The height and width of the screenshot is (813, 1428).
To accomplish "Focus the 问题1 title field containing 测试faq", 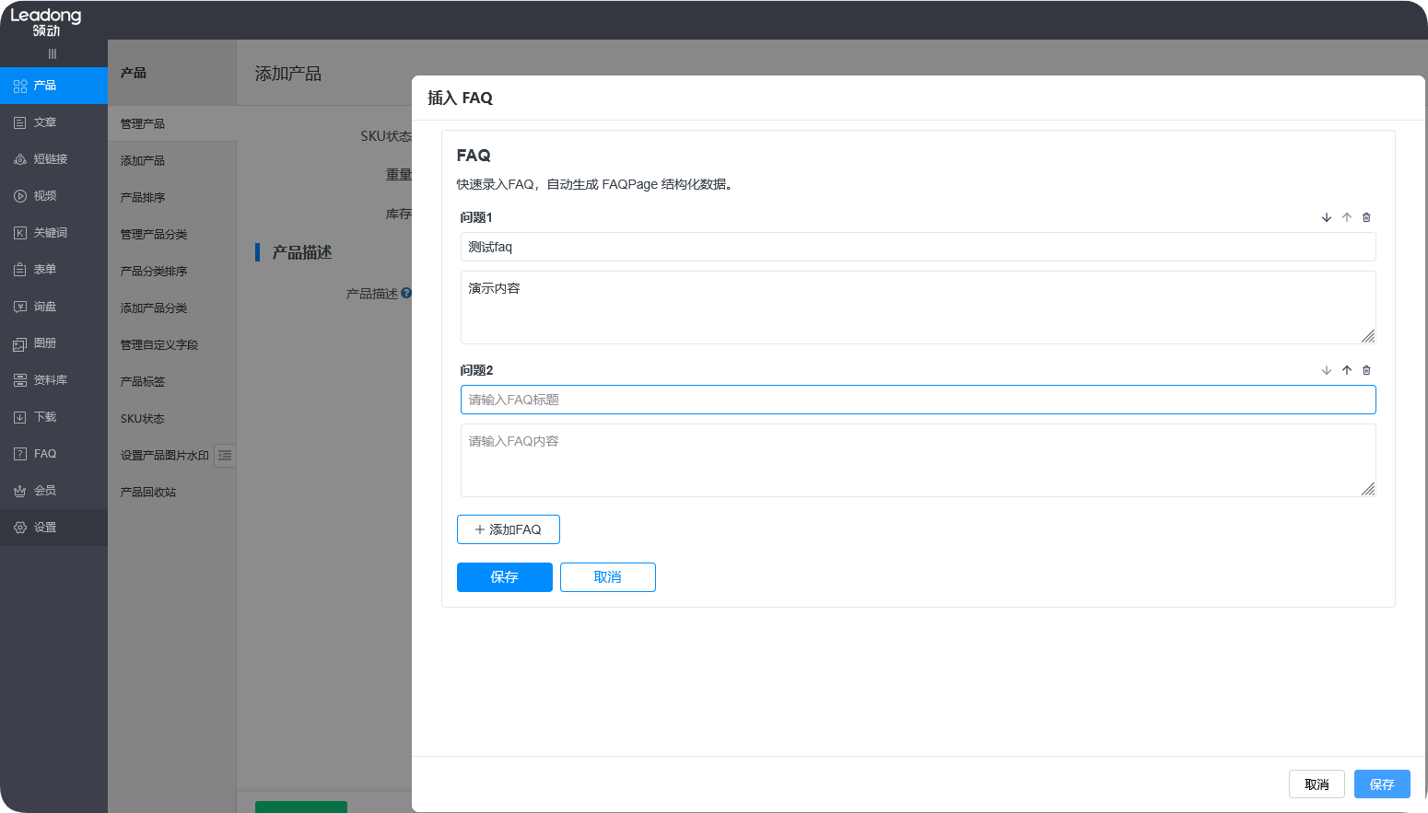I will pos(919,247).
